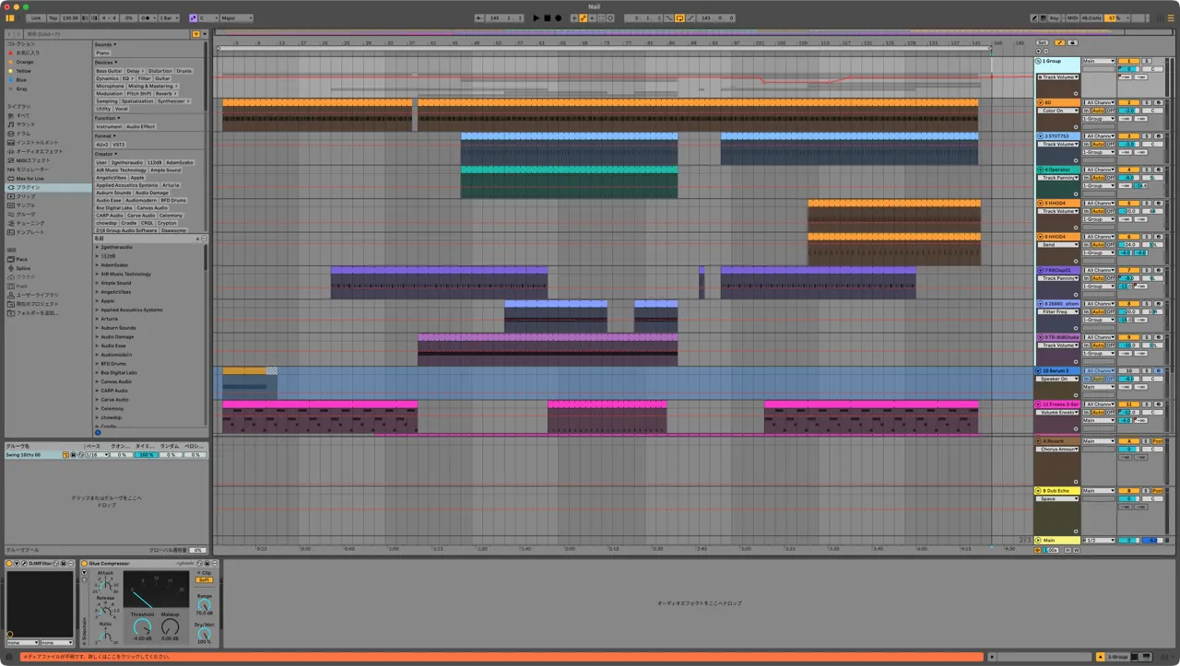The image size is (1180, 666).
Task: Open the 1 Bar quantization dropdown
Action: (169, 18)
